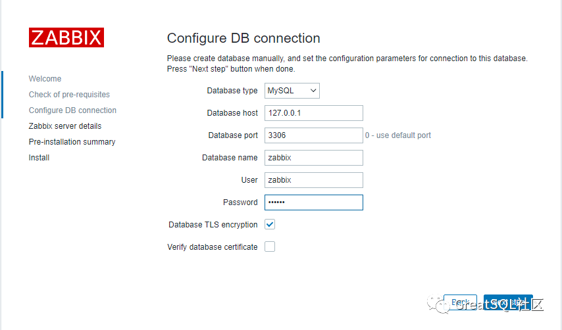Enable Verify database certificate checkbox

270,247
